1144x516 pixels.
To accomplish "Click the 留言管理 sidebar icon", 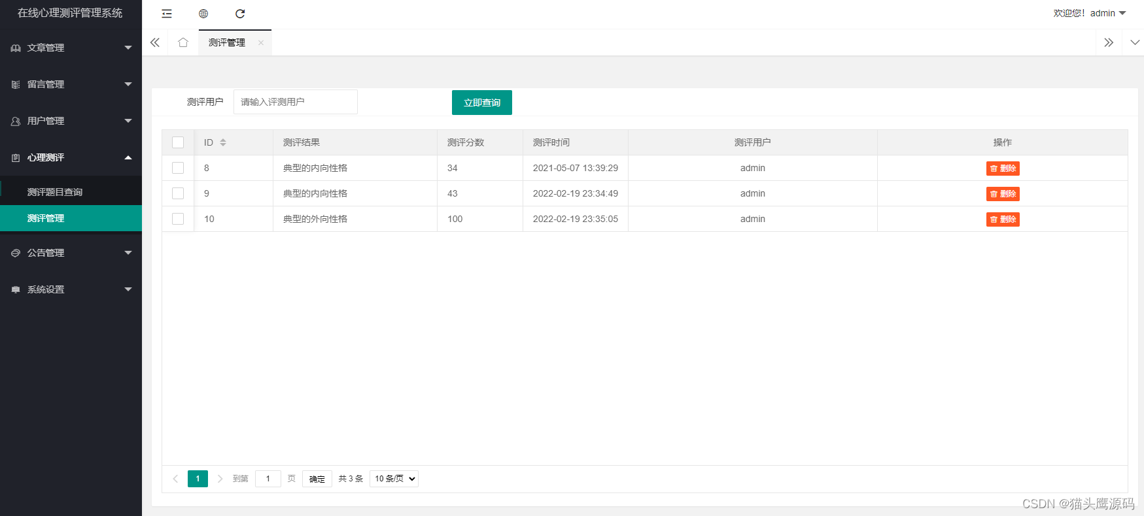I will click(16, 84).
